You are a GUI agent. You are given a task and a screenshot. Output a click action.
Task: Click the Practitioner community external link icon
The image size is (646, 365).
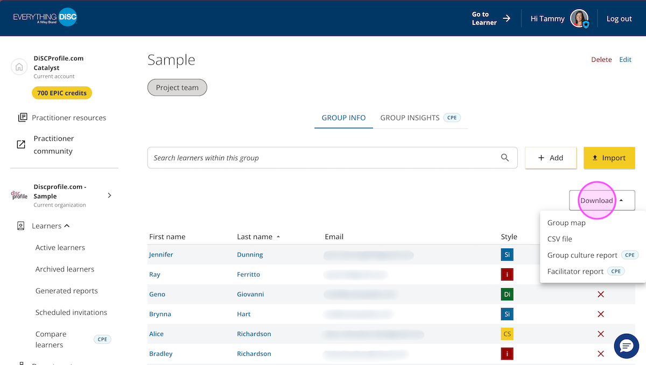point(21,145)
